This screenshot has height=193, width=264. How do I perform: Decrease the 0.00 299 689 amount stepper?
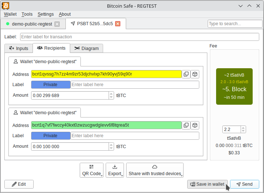[x=111, y=97]
